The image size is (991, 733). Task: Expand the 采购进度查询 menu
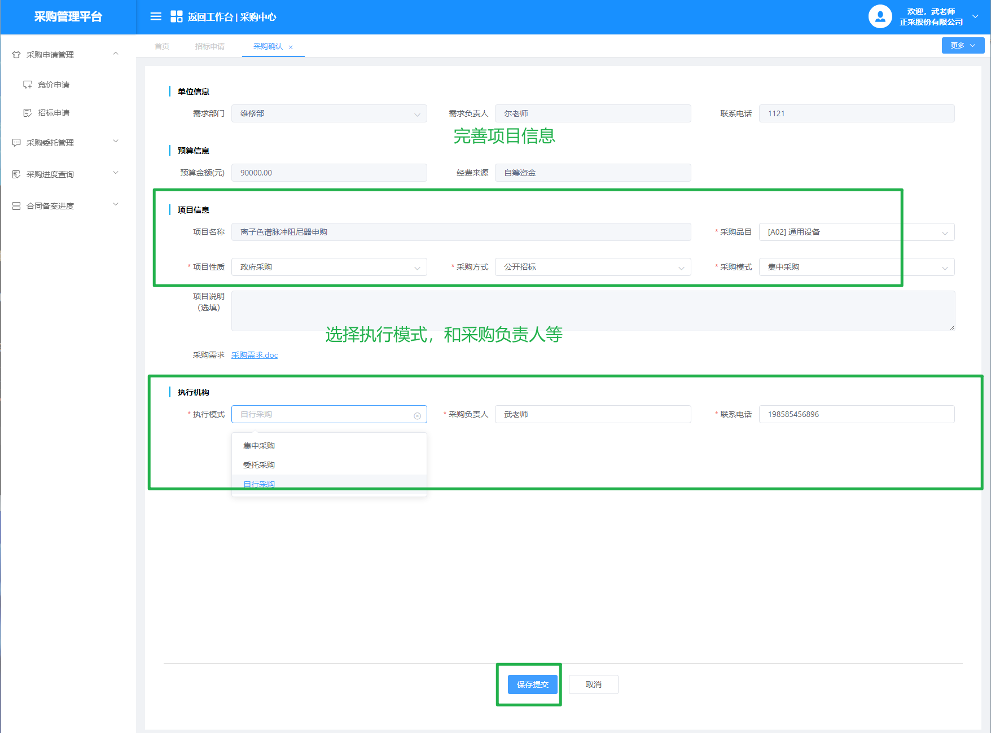(x=116, y=173)
